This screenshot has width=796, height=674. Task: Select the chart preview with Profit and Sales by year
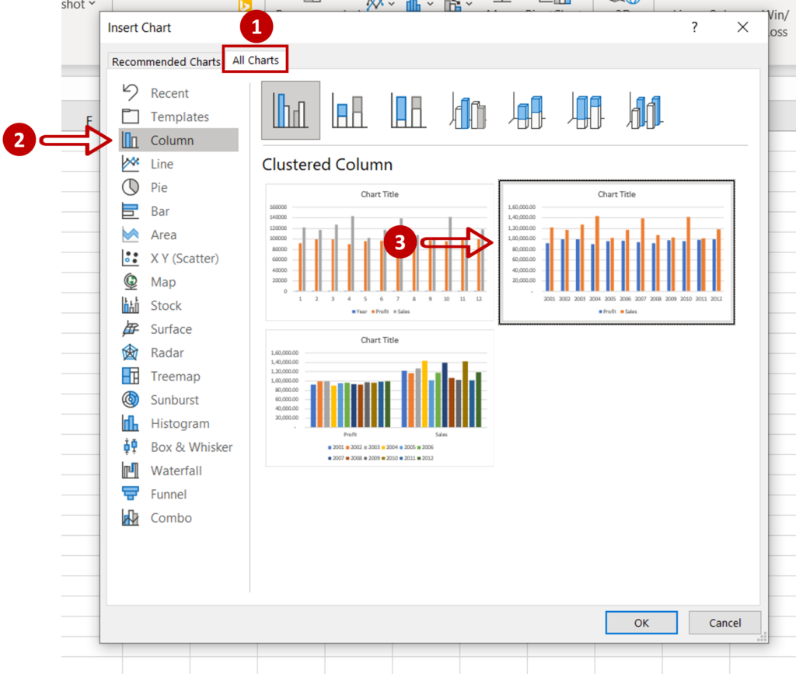pos(616,252)
